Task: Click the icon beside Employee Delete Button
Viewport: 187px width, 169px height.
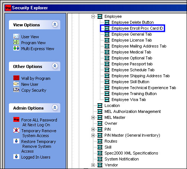Action: point(107,22)
